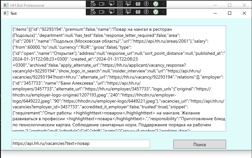252x158 pixels.
Task: Toggle Track Focused Element in HH Bot Professional toolbar
Action: [x=128, y=4]
